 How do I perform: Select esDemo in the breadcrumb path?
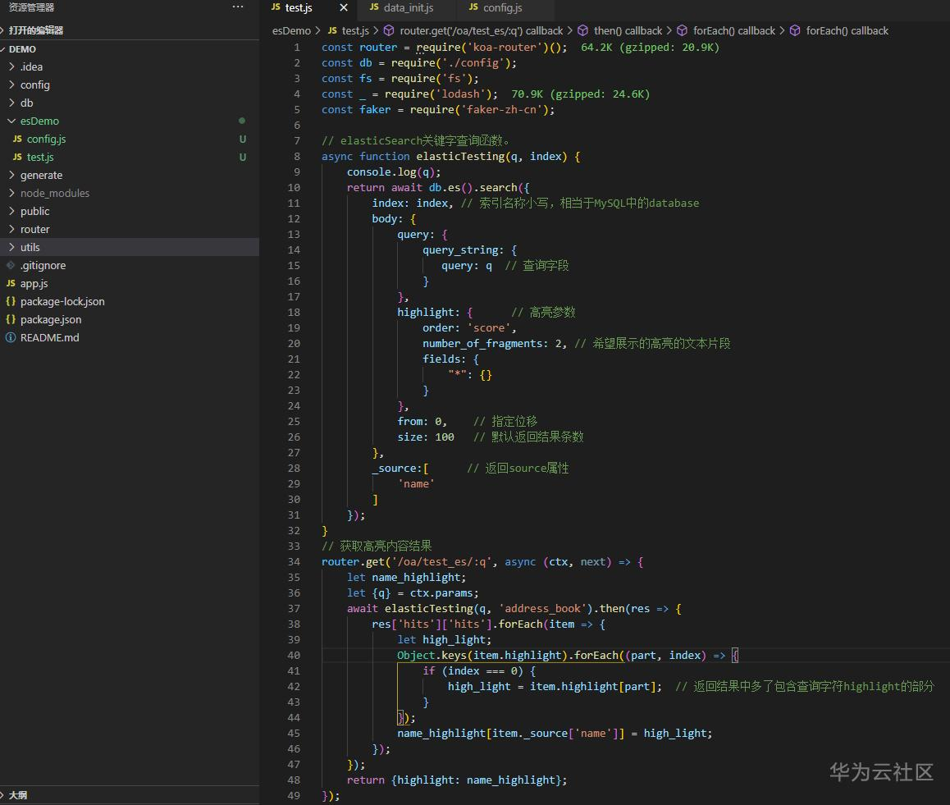291,31
